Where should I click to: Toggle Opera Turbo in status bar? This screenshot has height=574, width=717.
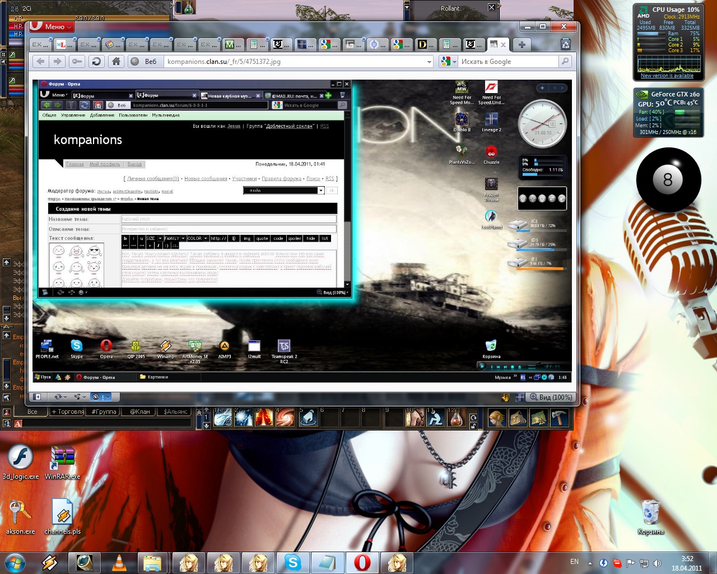[x=101, y=397]
